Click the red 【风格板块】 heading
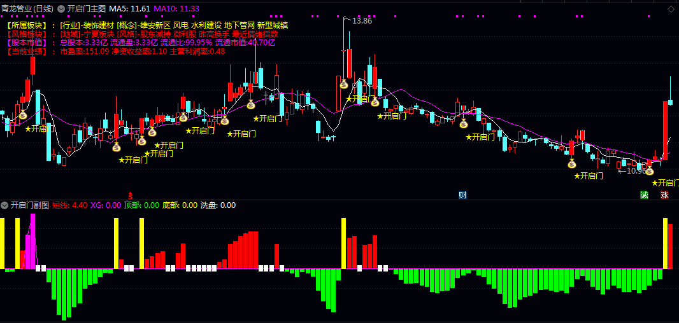 coord(27,34)
